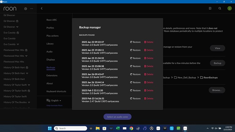The height and width of the screenshot is (132, 235).
Task: Open Wi-Fi network tray icon
Action: pyautogui.click(x=213, y=128)
